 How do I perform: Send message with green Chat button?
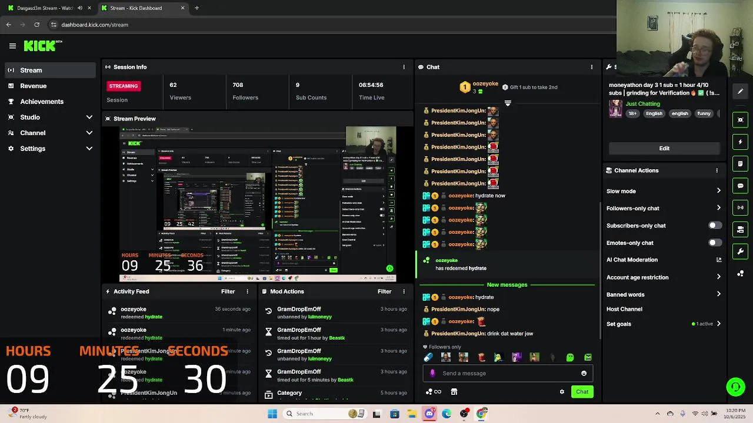click(582, 392)
